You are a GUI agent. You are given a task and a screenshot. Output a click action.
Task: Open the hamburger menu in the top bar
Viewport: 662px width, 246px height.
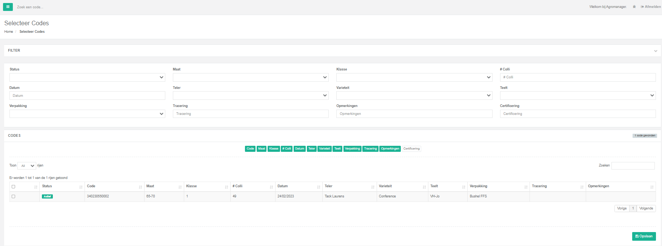coord(8,7)
